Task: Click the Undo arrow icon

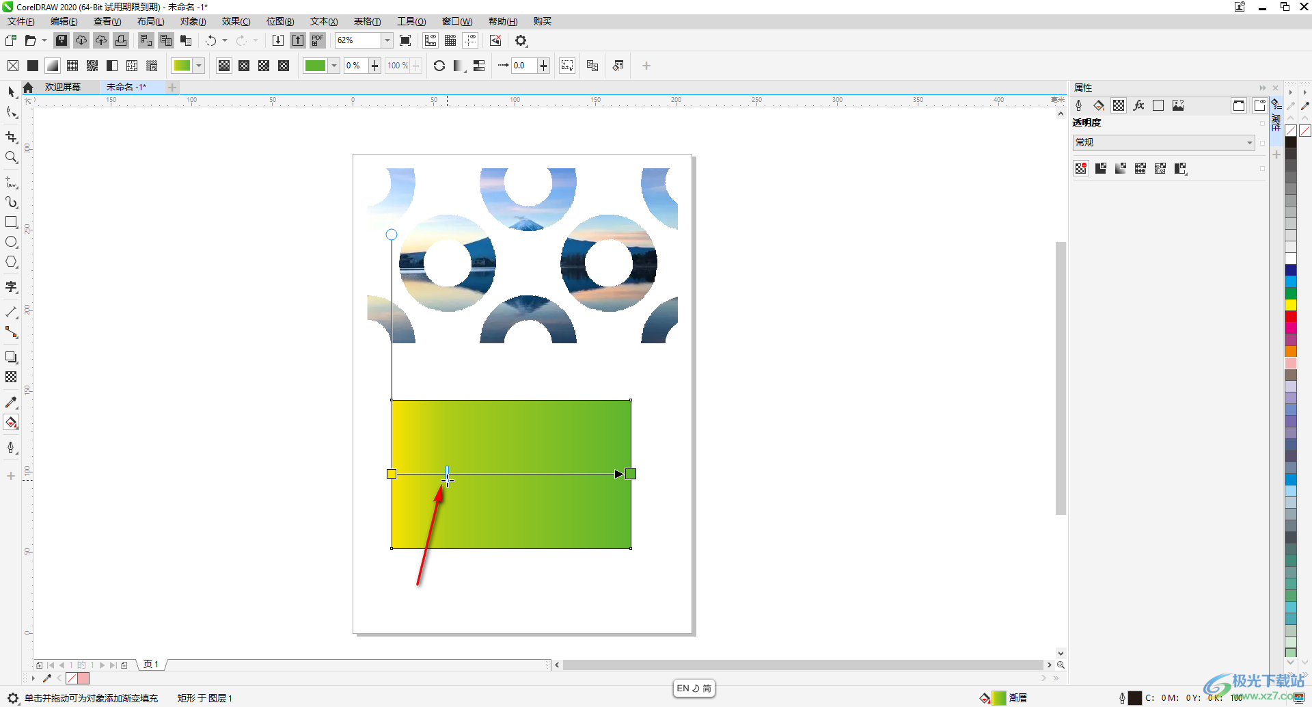Action: [211, 40]
